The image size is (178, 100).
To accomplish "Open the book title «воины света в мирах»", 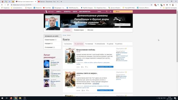I will pyautogui.click(x=87, y=73).
